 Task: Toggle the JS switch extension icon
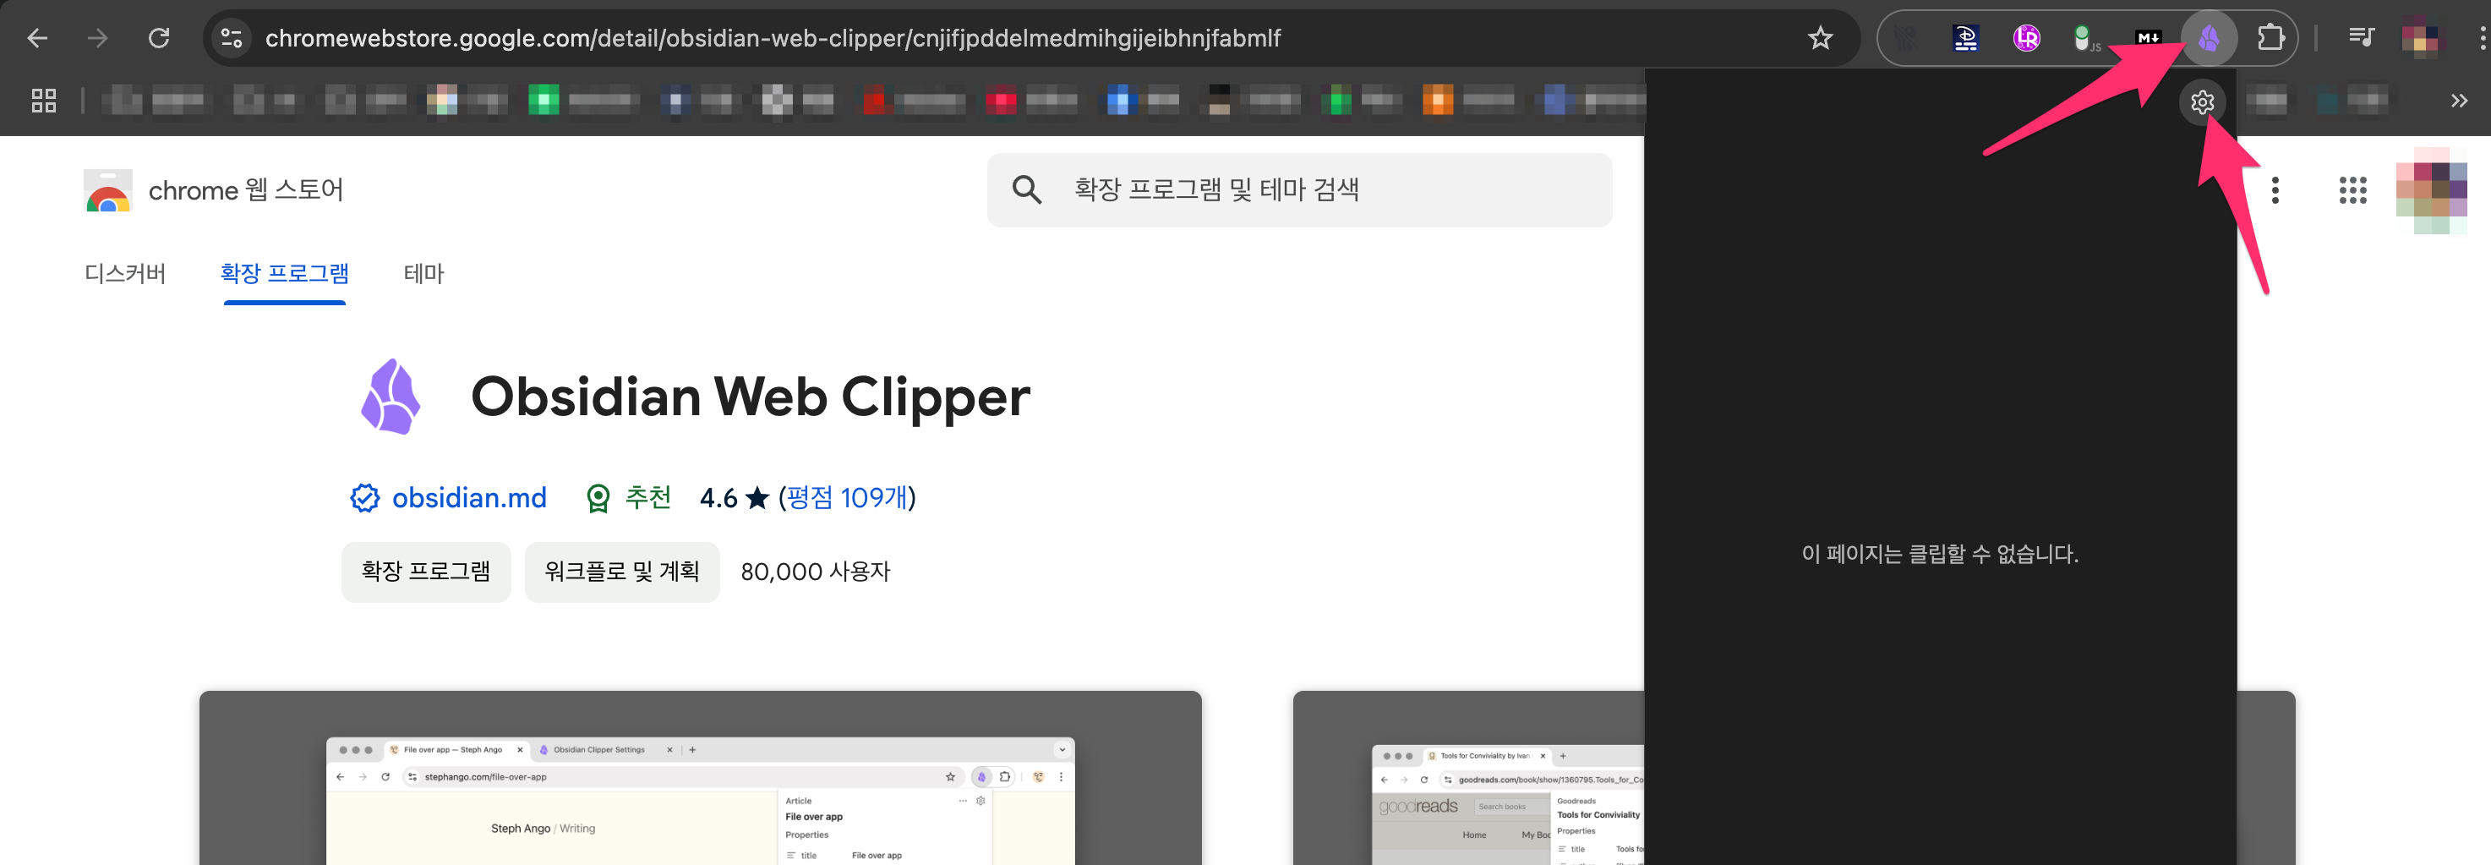[2086, 39]
